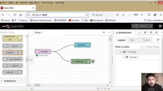Image resolution: width=163 pixels, height=91 pixels.
Task: Open the browser home page icon
Action: point(21,15)
